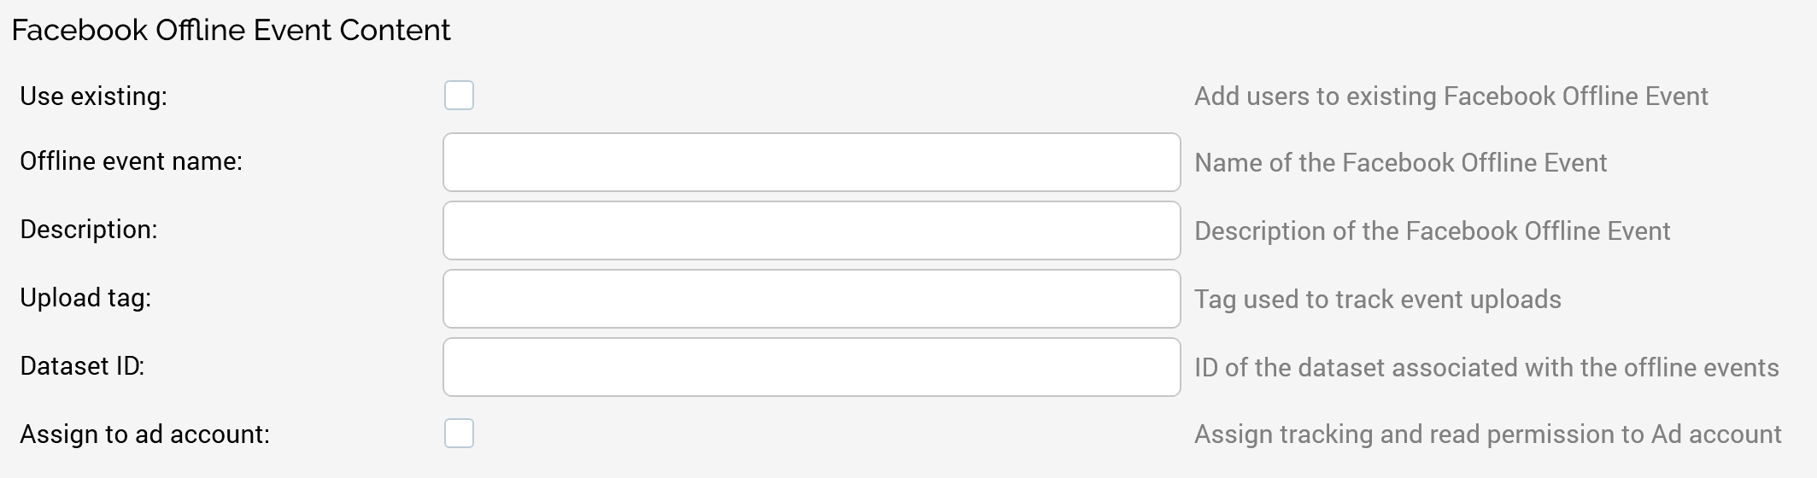The height and width of the screenshot is (478, 1817).
Task: Select the Dataset ID input field
Action: [x=812, y=367]
